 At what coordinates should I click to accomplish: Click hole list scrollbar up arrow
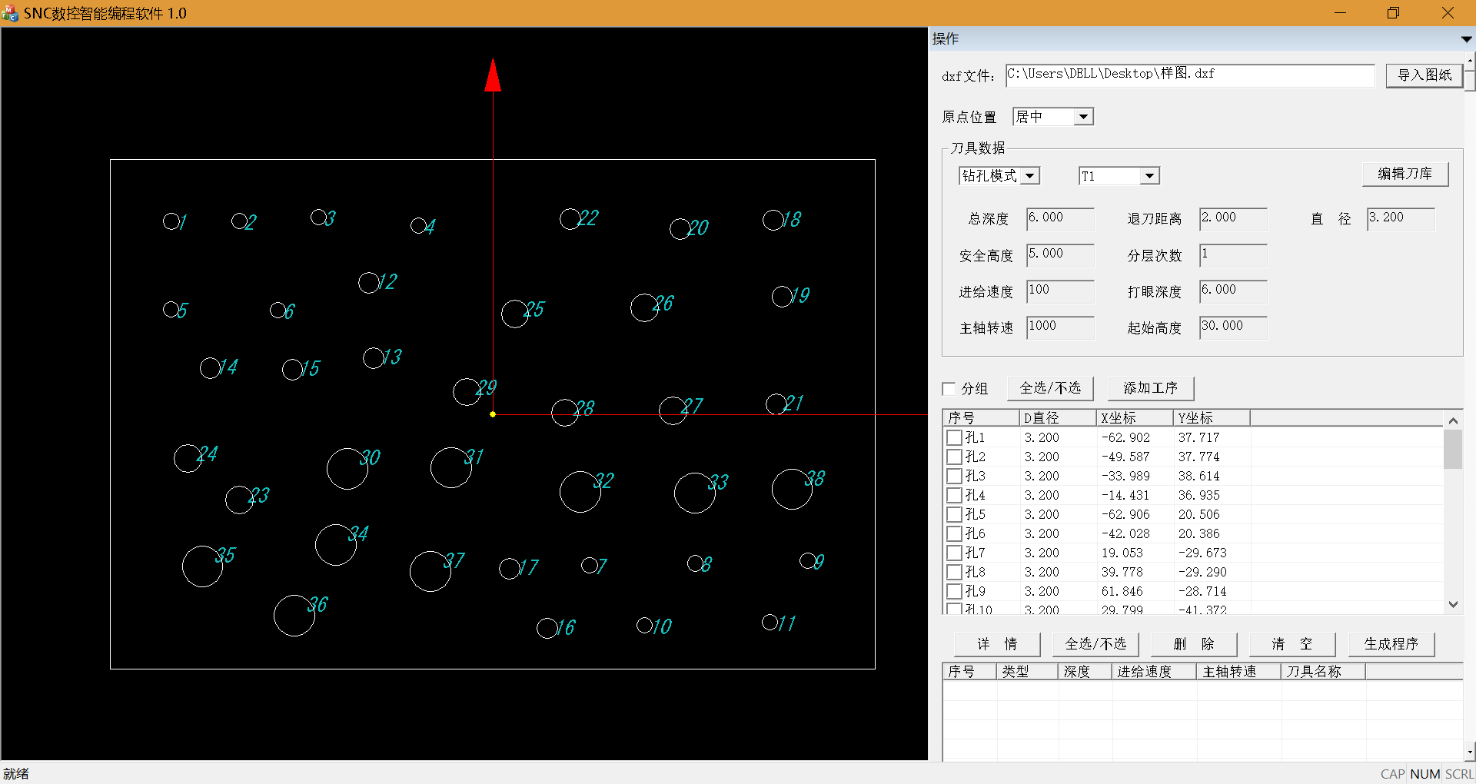1453,420
